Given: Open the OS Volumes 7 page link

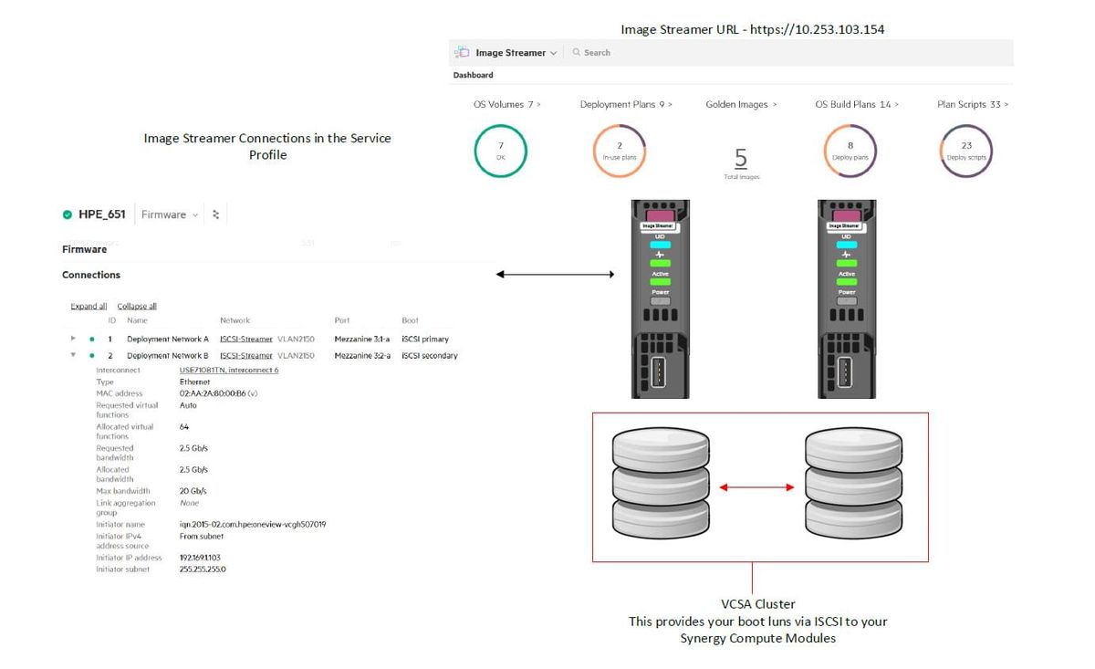Looking at the screenshot, I should click(506, 105).
